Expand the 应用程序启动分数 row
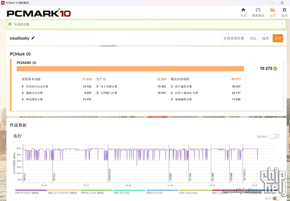 23,86
